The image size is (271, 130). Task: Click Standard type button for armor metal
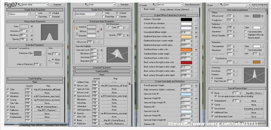(57, 5)
